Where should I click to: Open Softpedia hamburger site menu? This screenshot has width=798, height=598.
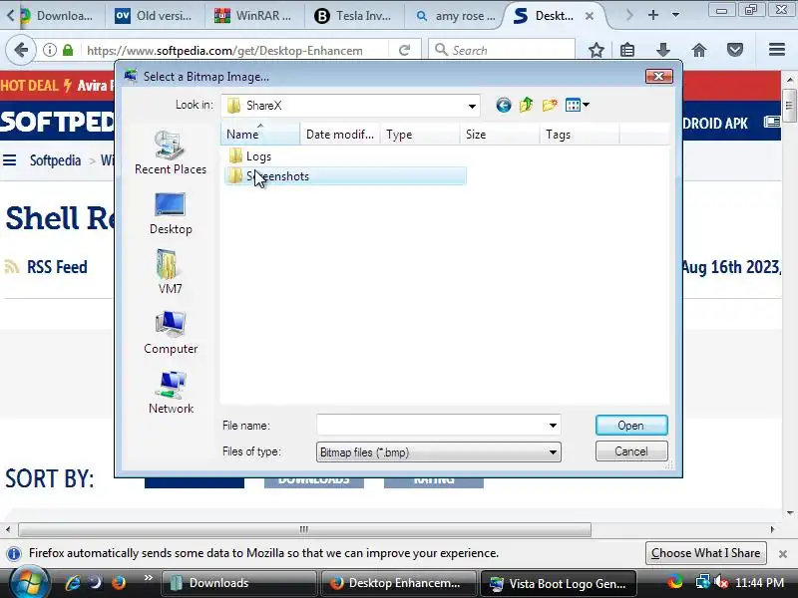pyautogui.click(x=10, y=160)
